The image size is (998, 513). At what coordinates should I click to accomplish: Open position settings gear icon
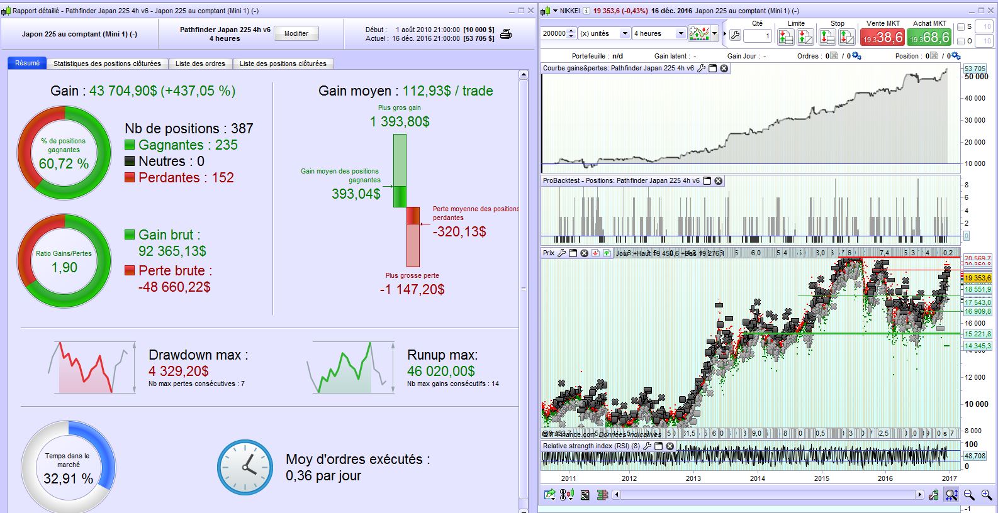[x=956, y=56]
